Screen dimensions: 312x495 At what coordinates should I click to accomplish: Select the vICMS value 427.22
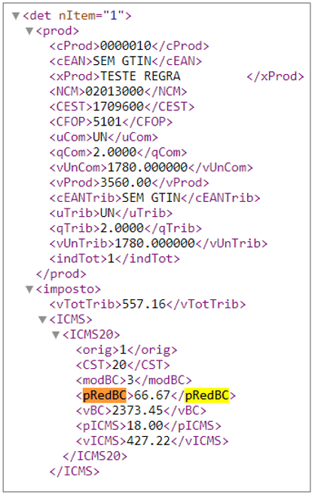tap(148, 441)
